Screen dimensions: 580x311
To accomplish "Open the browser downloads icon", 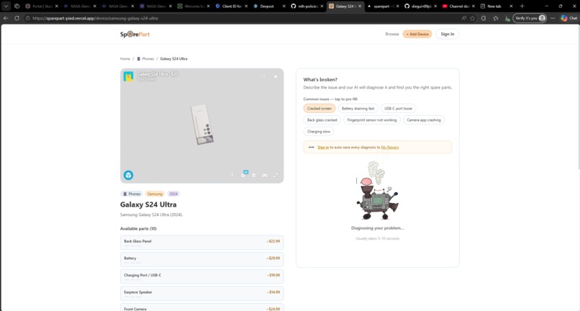I will [x=507, y=18].
